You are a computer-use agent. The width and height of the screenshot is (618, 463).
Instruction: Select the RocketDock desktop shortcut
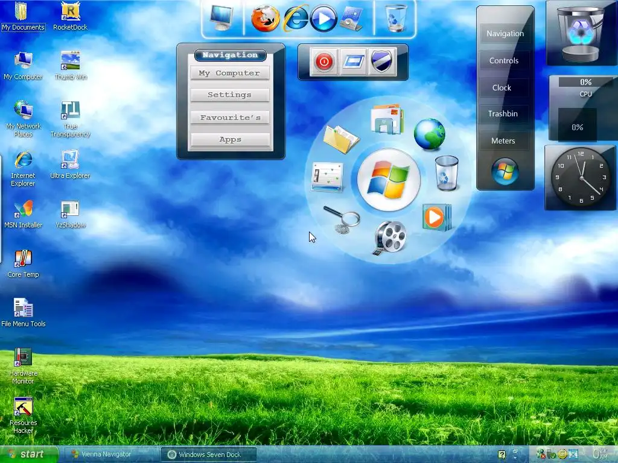70,16
